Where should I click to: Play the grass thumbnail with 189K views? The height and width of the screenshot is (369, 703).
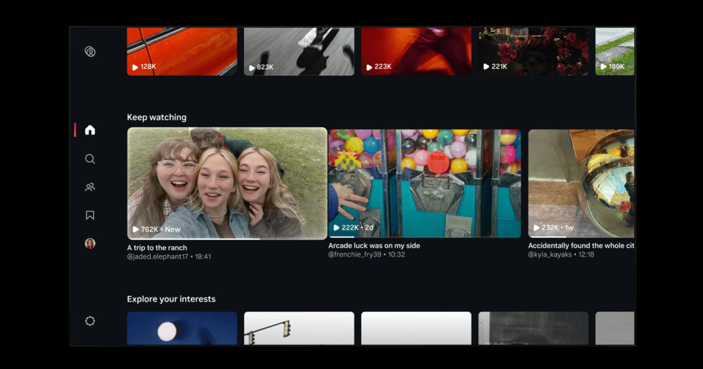[x=615, y=51]
